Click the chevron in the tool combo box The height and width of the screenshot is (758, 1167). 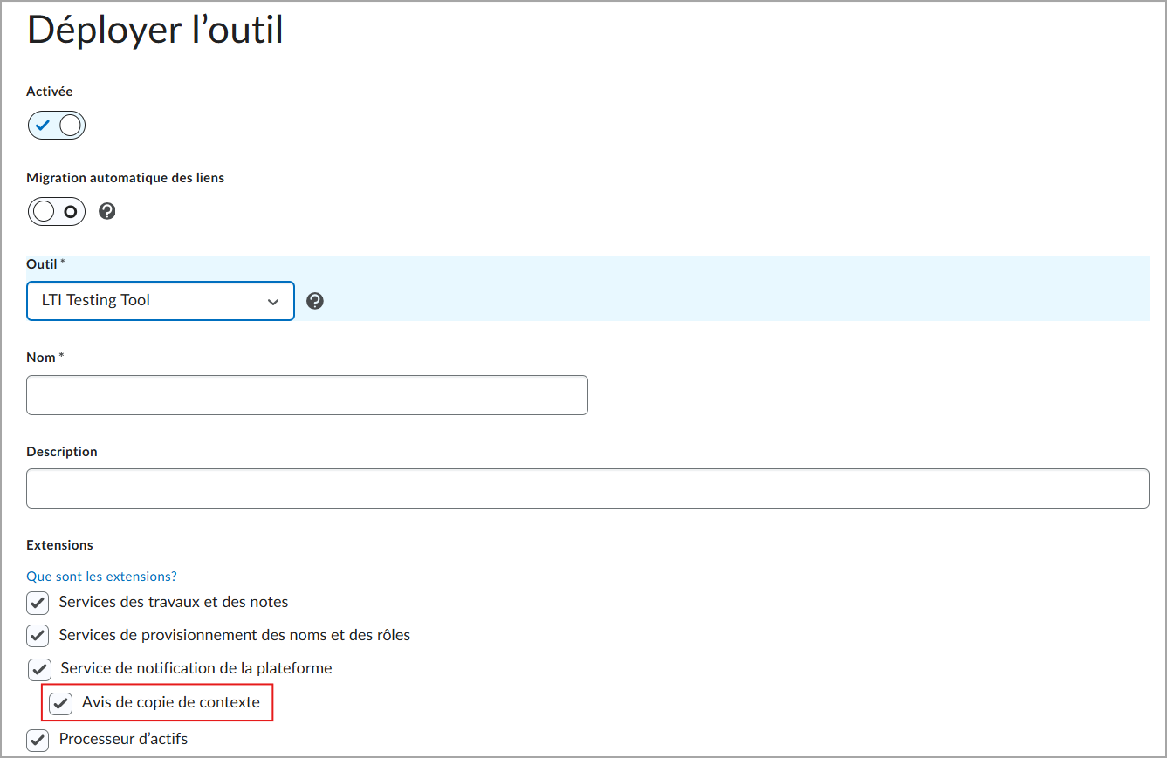275,300
